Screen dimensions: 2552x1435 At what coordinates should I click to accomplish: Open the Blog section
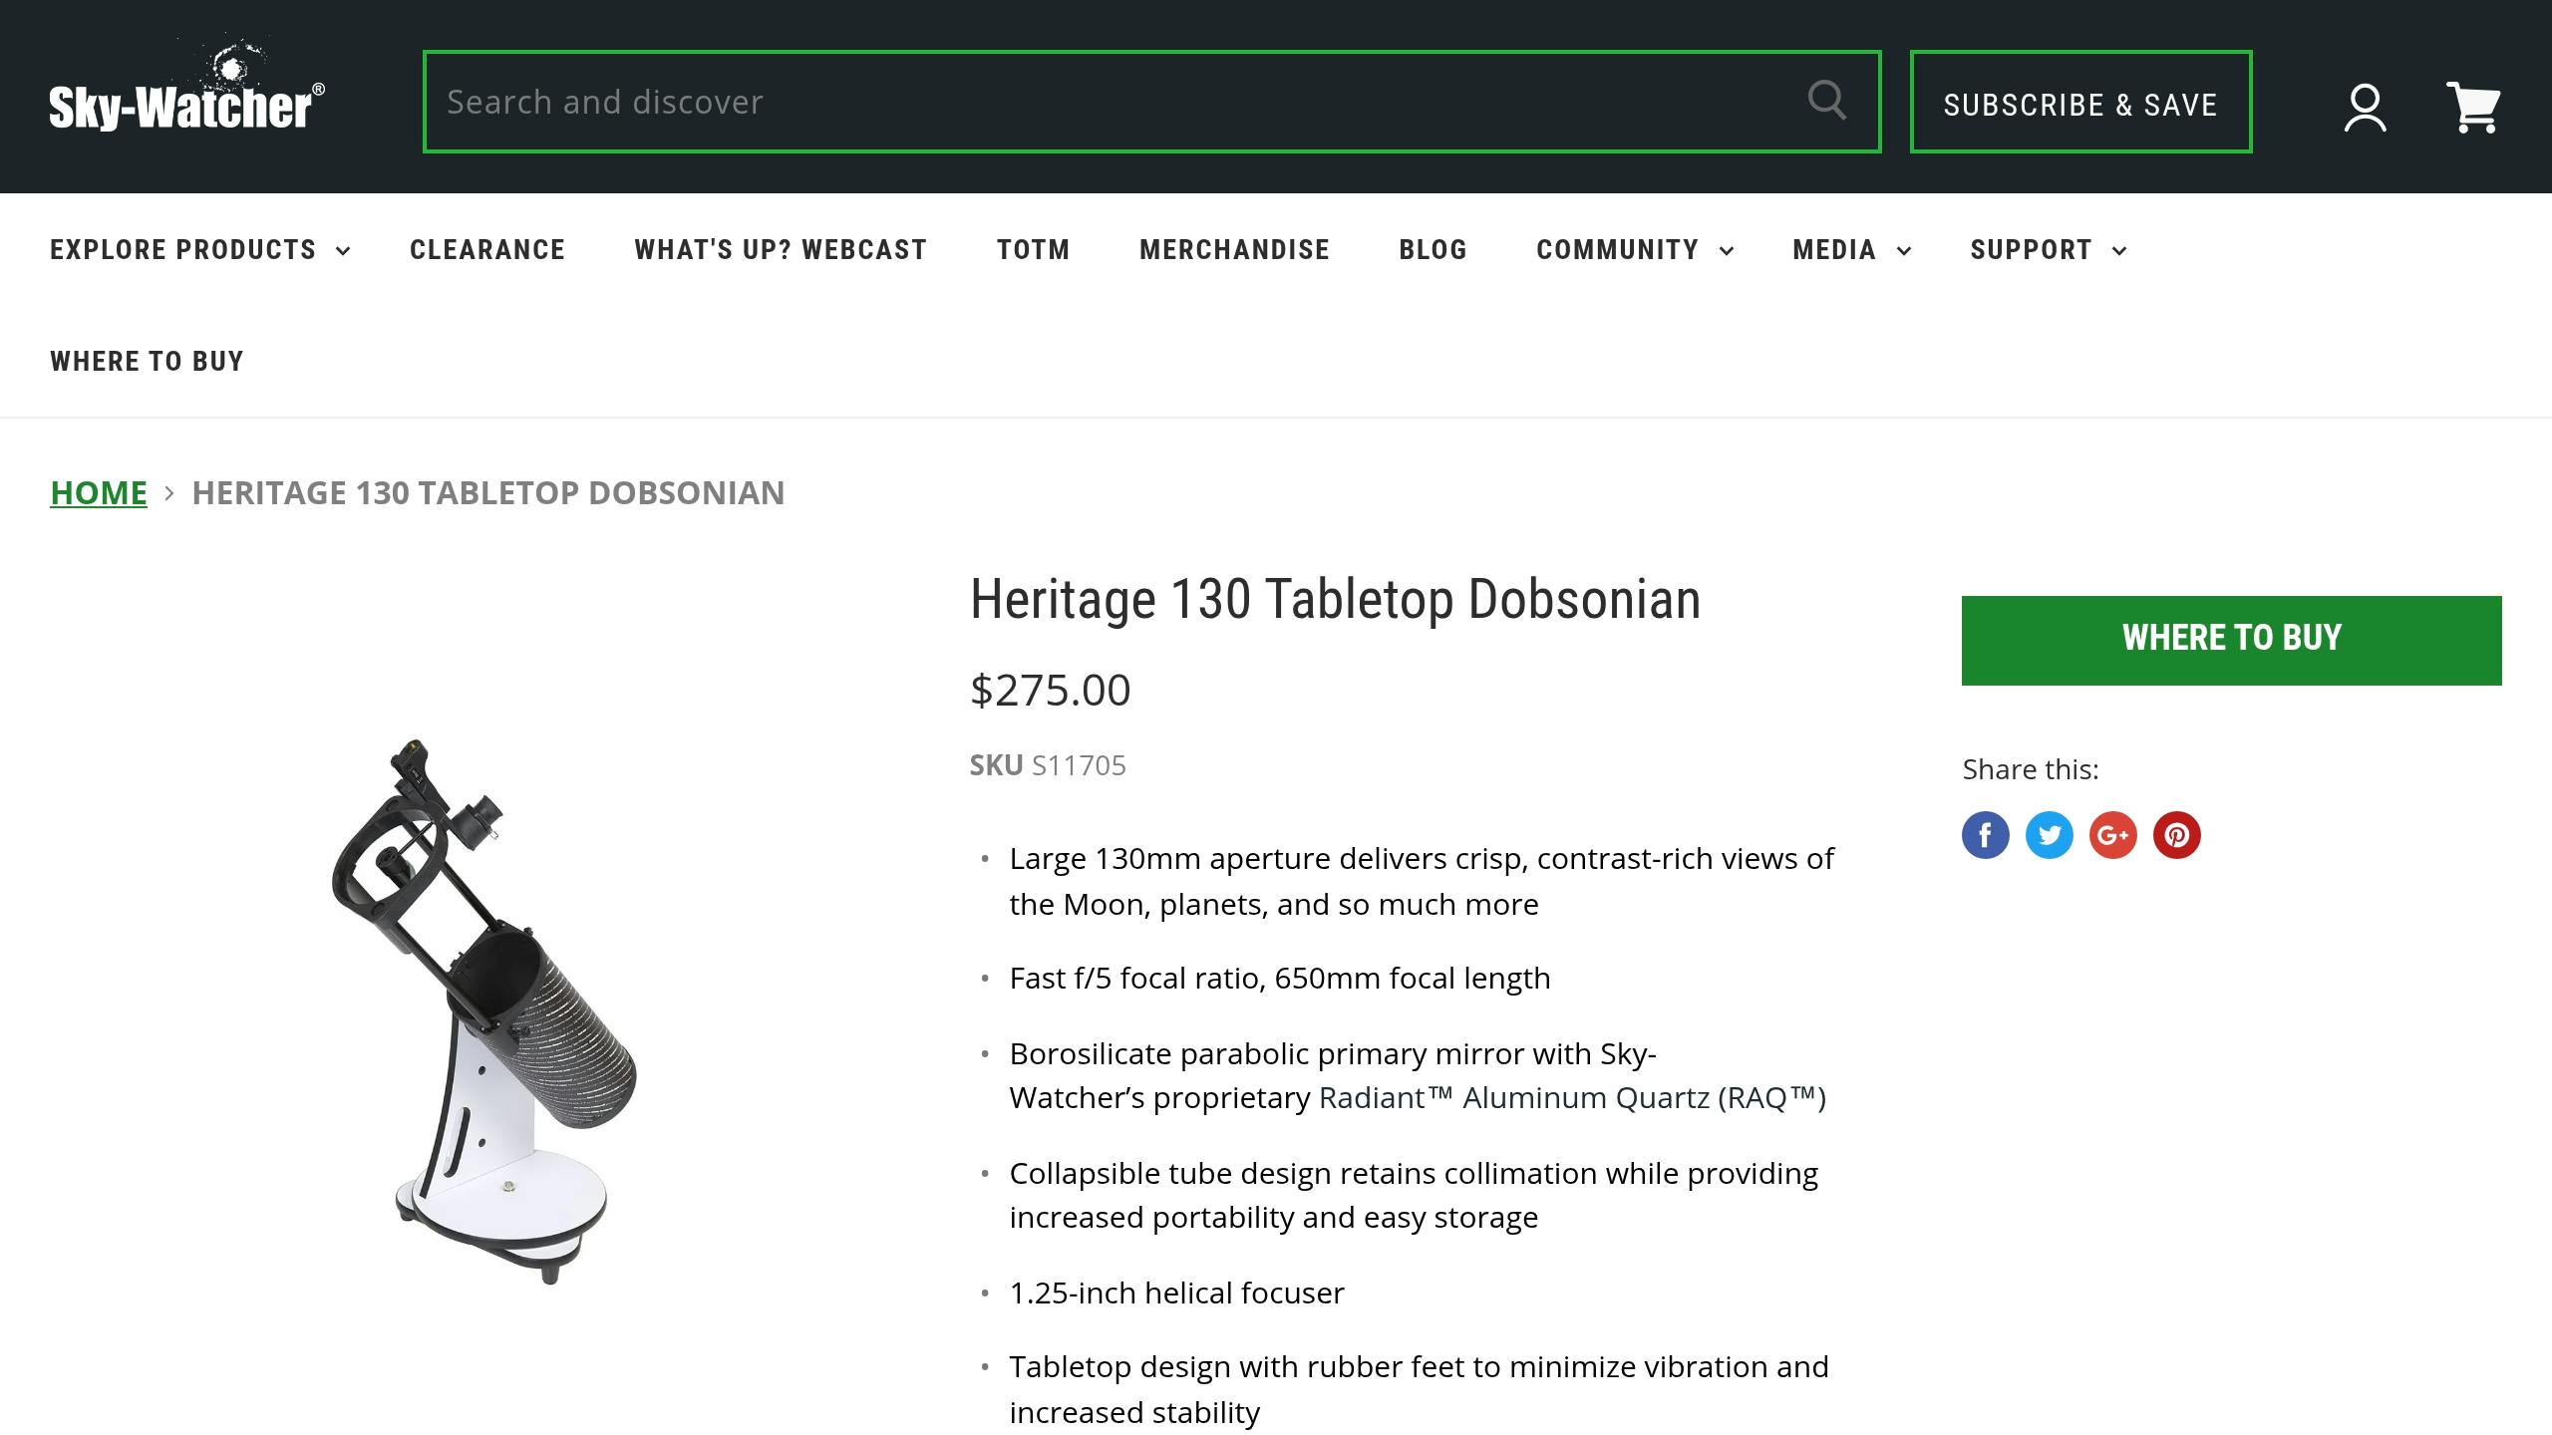[x=1433, y=250]
